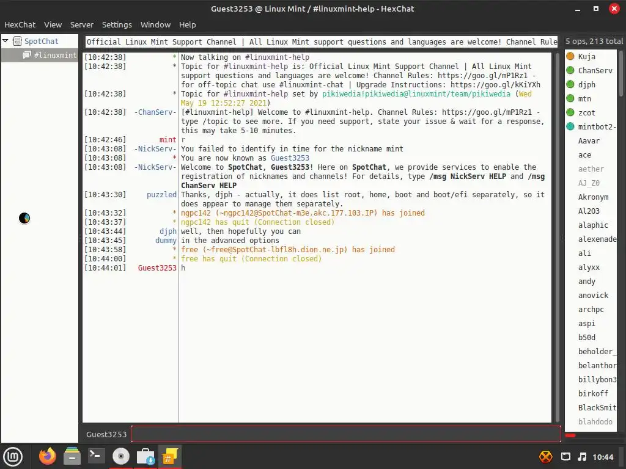The width and height of the screenshot is (626, 469).
Task: Select ali in the user list
Action: (584, 253)
